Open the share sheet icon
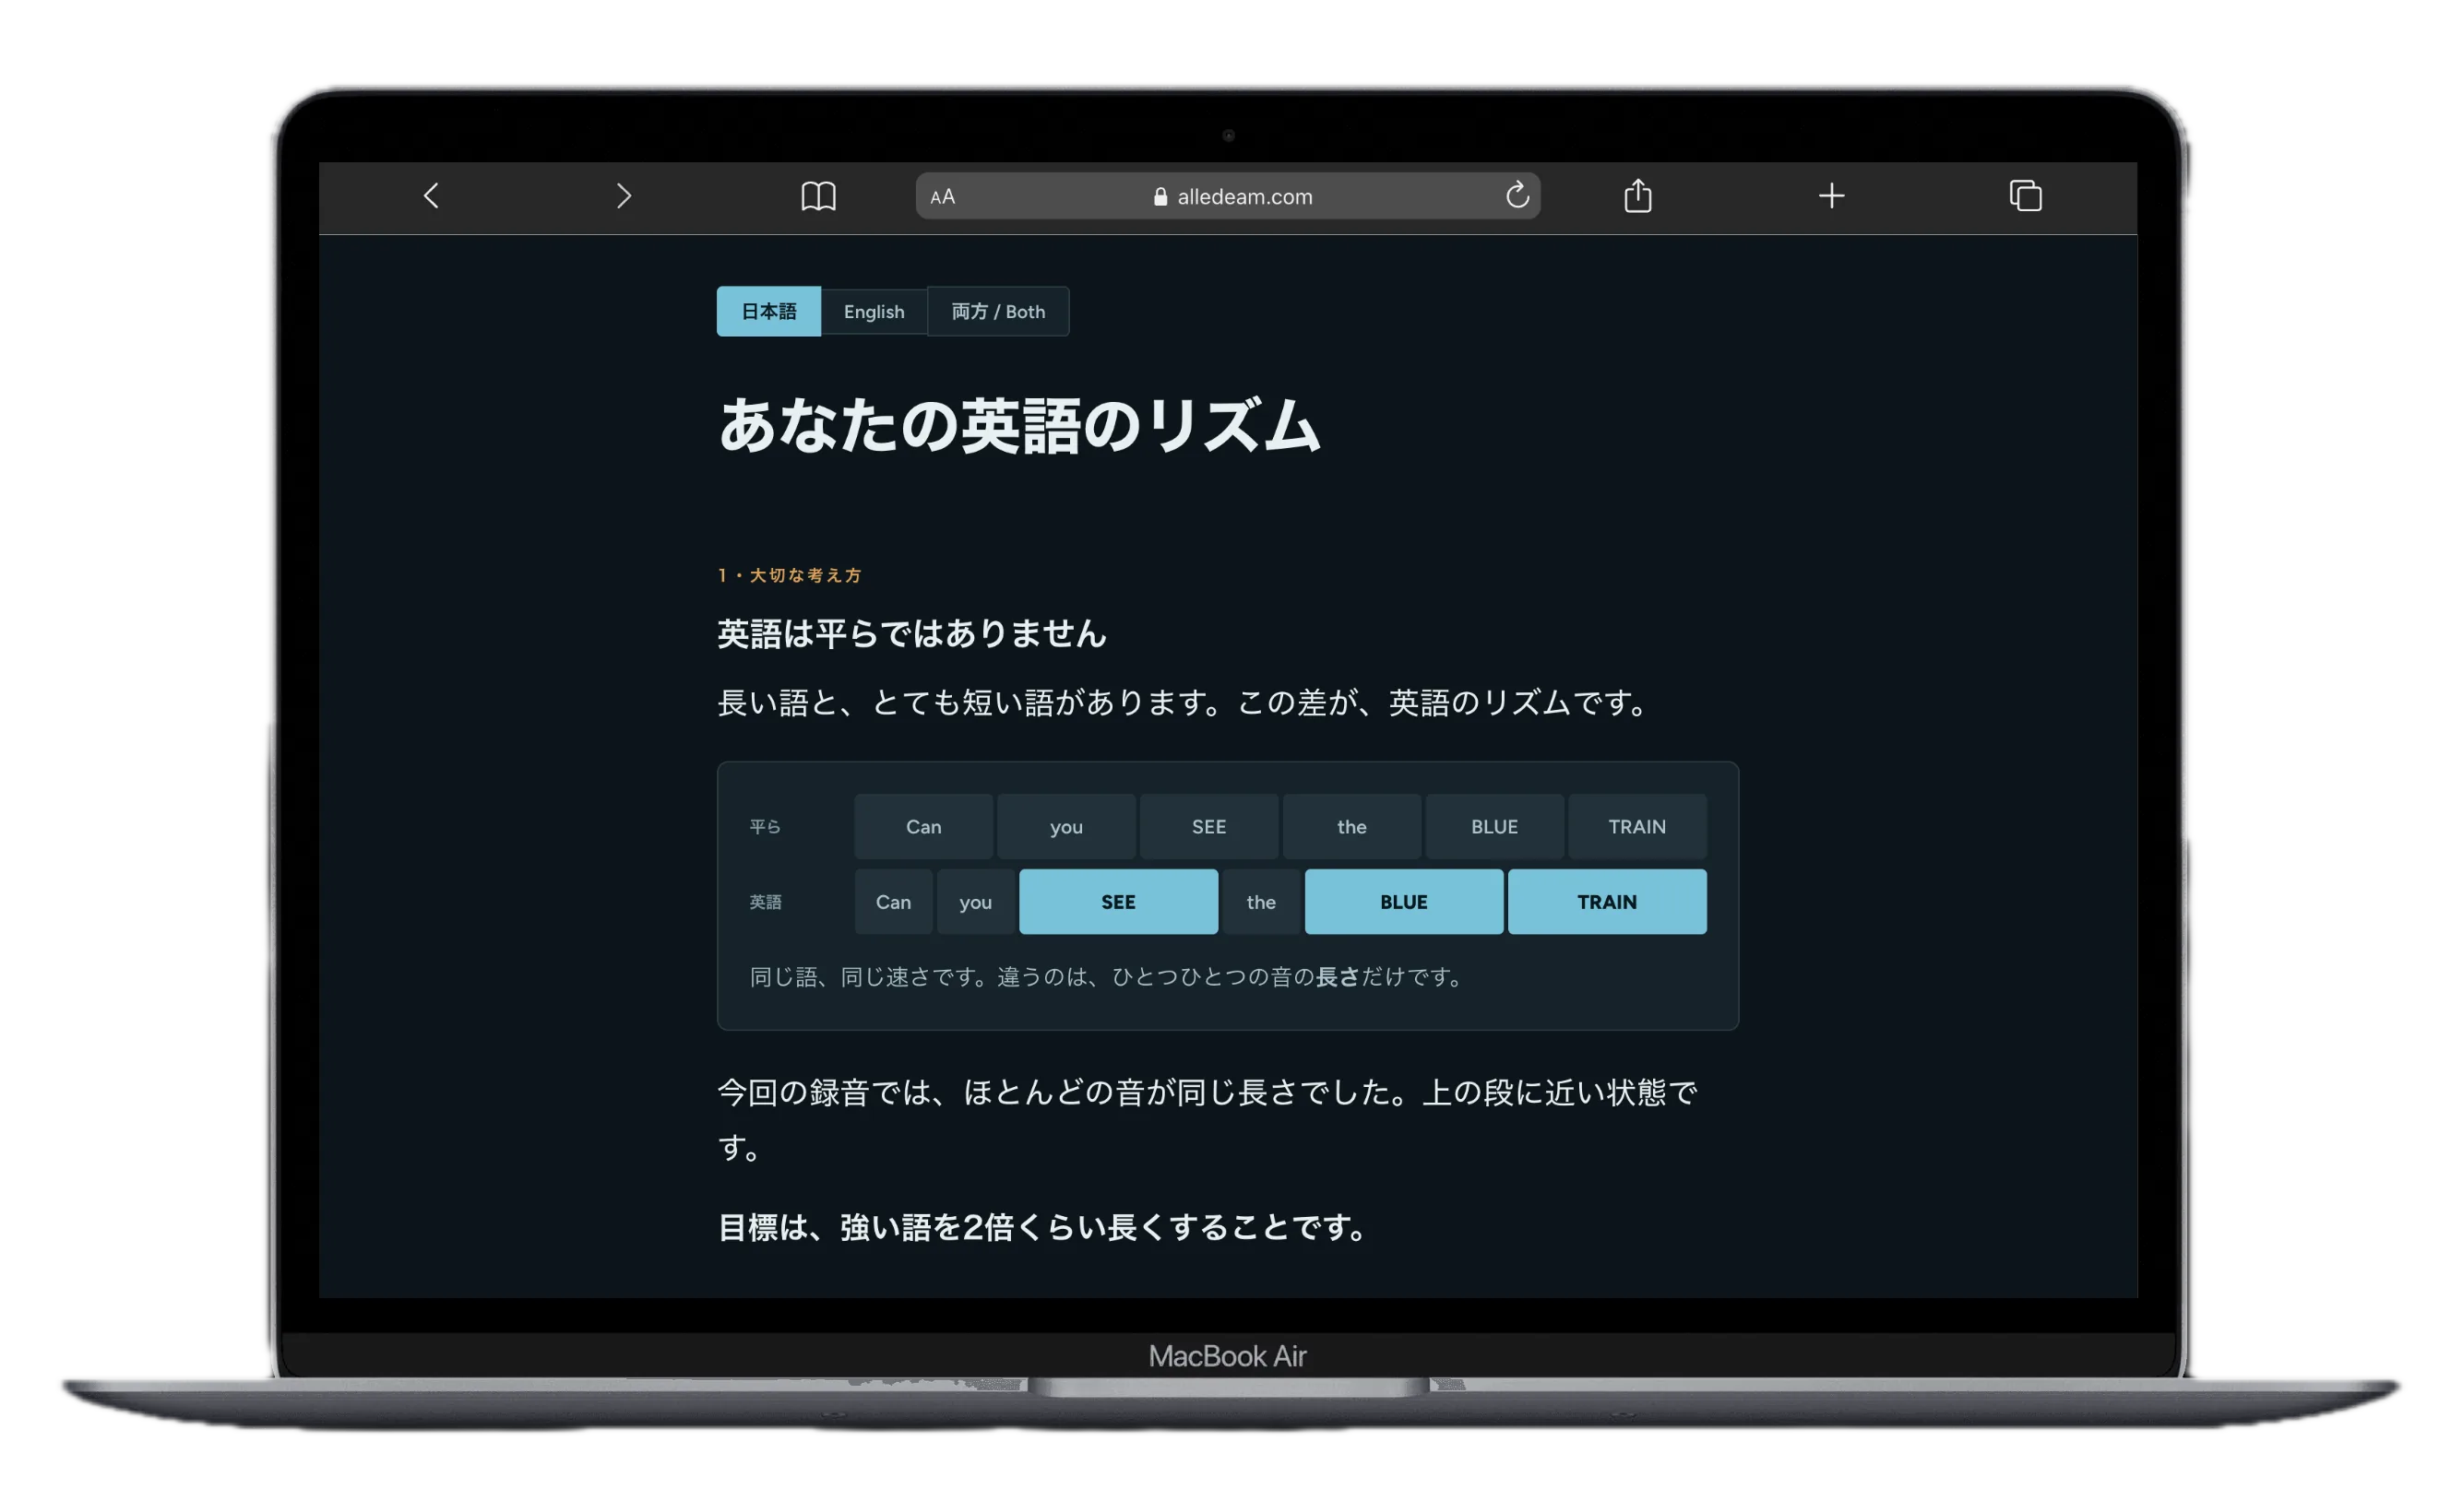This screenshot has width=2439, height=1512. [x=1637, y=195]
